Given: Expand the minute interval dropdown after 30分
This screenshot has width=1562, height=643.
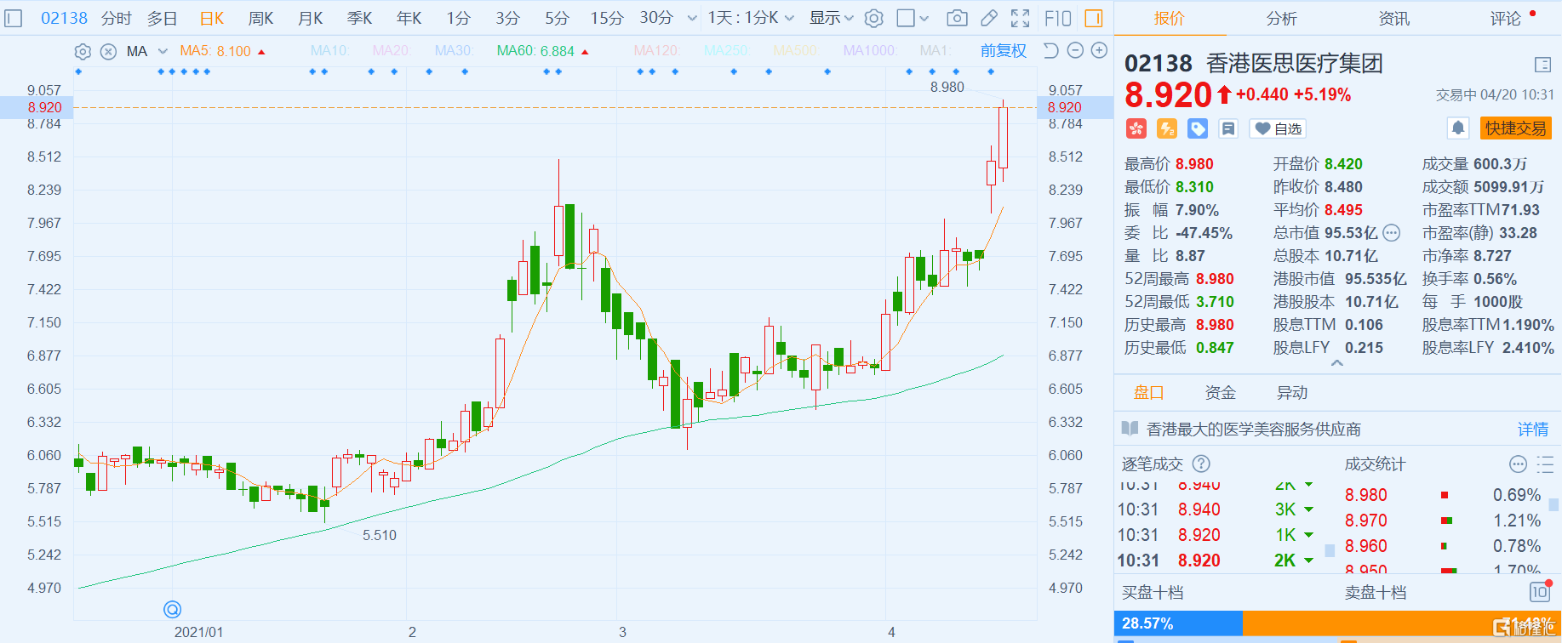Looking at the screenshot, I should click(x=691, y=18).
